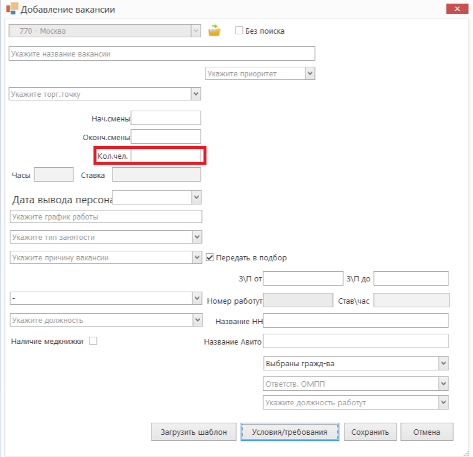This screenshot has height=457, width=473.
Task: Click the 'Дата вывода персона' label text
Action: coord(62,200)
